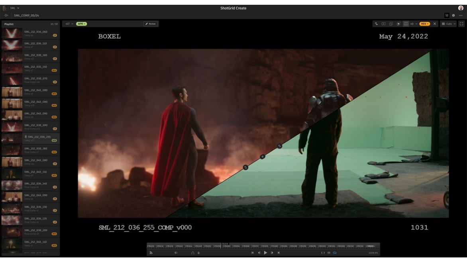Enter fullscreen viewer mode

(x=462, y=24)
